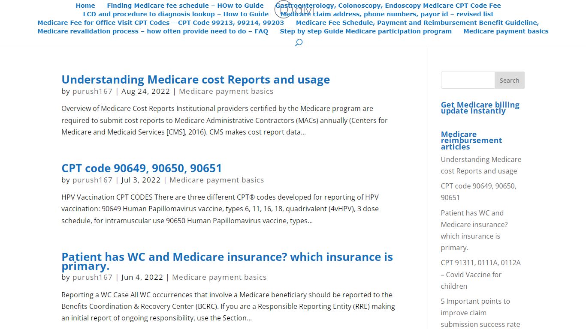This screenshot has width=586, height=329.
Task: Open sidebar link 5 Important points to improve claim
Action: click(x=480, y=313)
